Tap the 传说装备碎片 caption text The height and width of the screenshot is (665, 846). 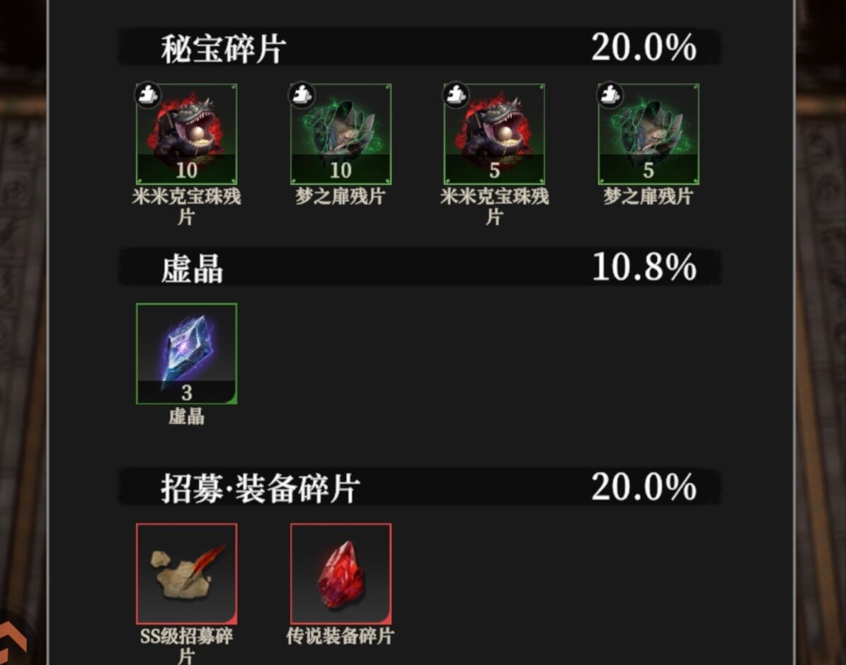point(341,637)
